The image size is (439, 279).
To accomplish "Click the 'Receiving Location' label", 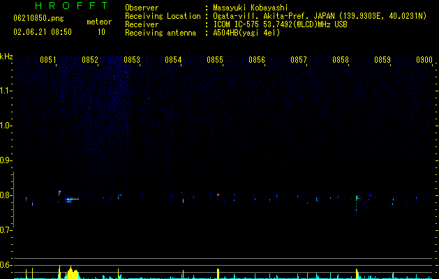I will [163, 16].
